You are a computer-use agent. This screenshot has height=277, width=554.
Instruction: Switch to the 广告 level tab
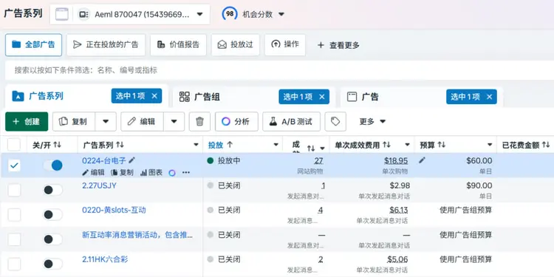point(363,97)
